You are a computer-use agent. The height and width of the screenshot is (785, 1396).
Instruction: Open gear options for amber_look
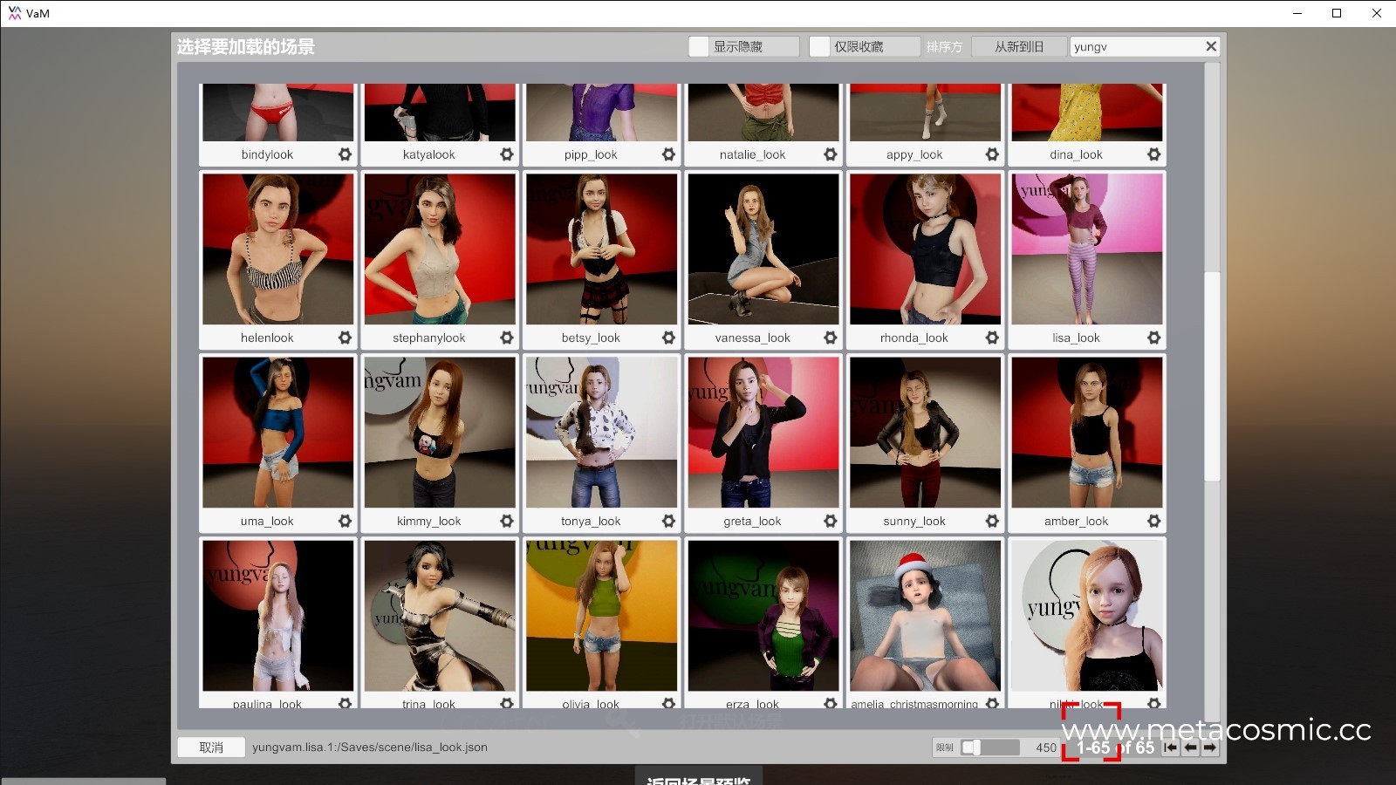(x=1154, y=521)
